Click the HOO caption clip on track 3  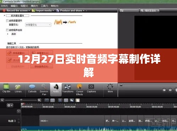click(x=72, y=121)
